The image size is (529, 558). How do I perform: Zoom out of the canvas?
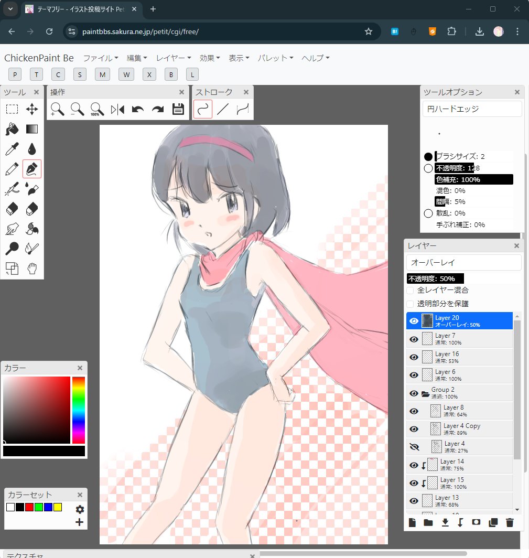[x=77, y=109]
